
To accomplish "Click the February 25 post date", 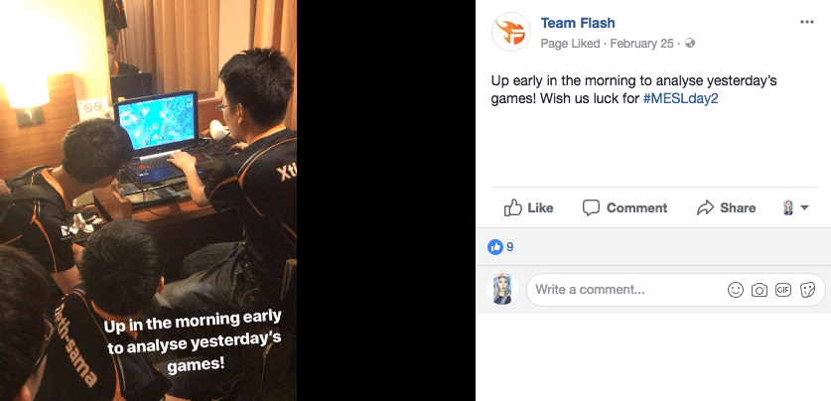I will pyautogui.click(x=641, y=44).
